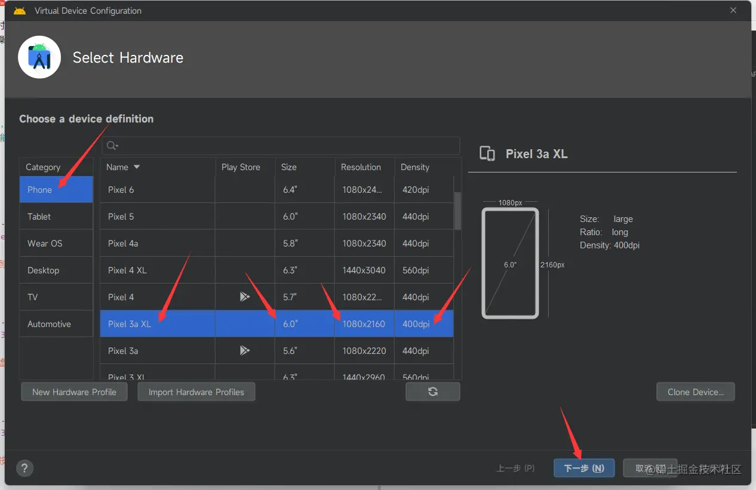The image size is (756, 490).
Task: Click the device table vertical scrollbar
Action: [x=457, y=210]
